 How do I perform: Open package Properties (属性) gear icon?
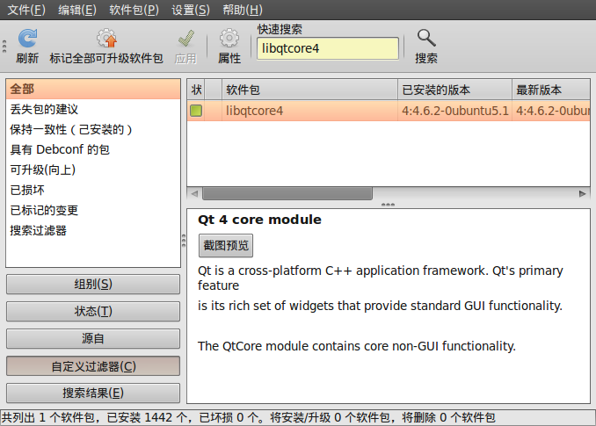click(x=229, y=39)
